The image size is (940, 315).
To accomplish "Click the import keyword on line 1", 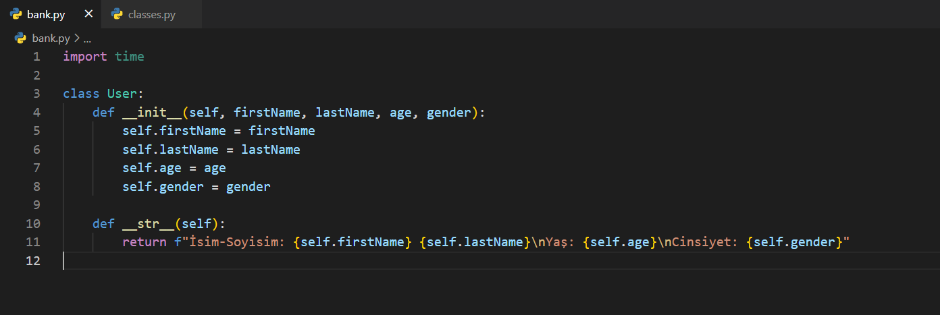I will coord(84,57).
